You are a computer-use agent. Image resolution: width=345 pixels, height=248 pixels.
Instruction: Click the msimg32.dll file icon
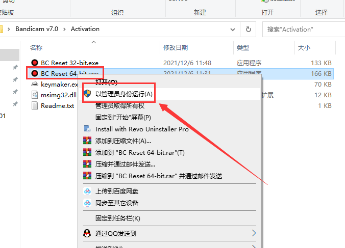point(35,95)
